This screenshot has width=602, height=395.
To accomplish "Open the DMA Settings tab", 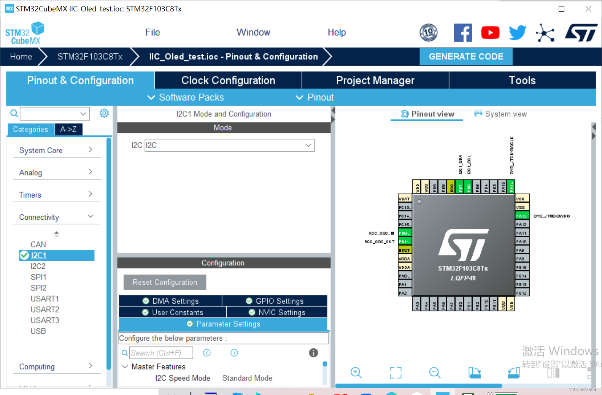I will 170,301.
